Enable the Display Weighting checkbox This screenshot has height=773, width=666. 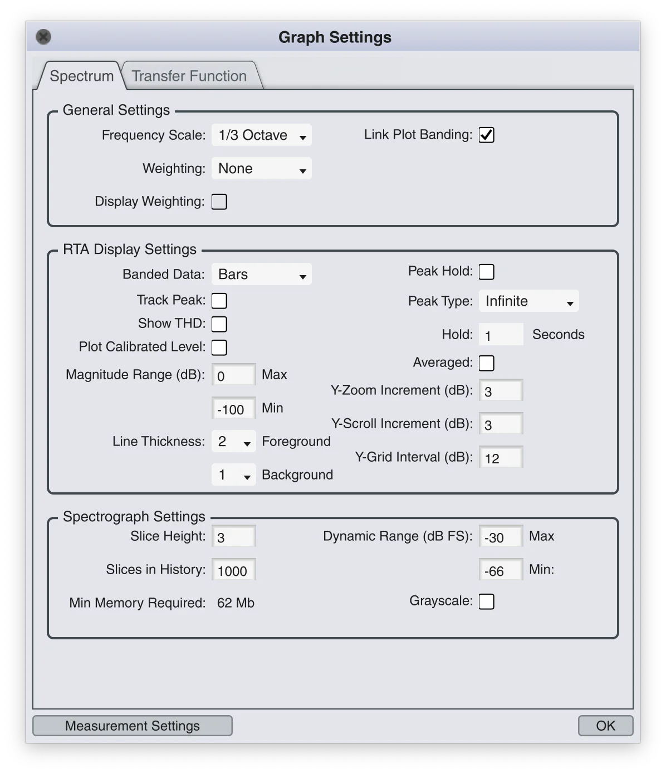(219, 202)
